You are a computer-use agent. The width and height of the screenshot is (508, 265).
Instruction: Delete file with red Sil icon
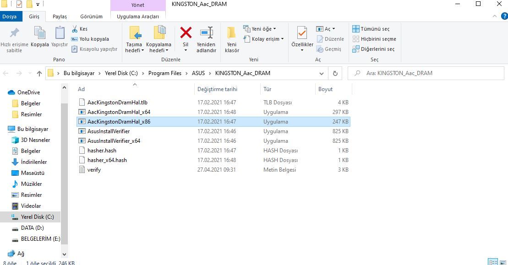[x=186, y=39]
